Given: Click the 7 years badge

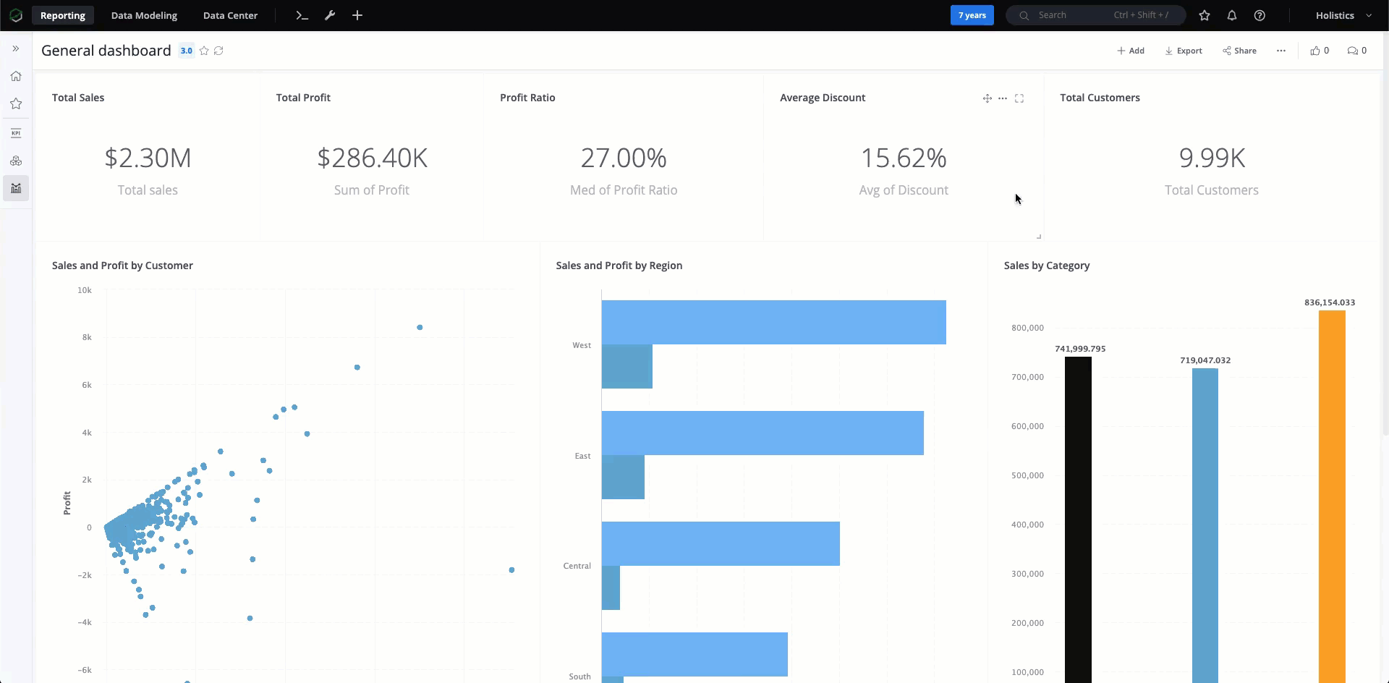Looking at the screenshot, I should pyautogui.click(x=972, y=15).
